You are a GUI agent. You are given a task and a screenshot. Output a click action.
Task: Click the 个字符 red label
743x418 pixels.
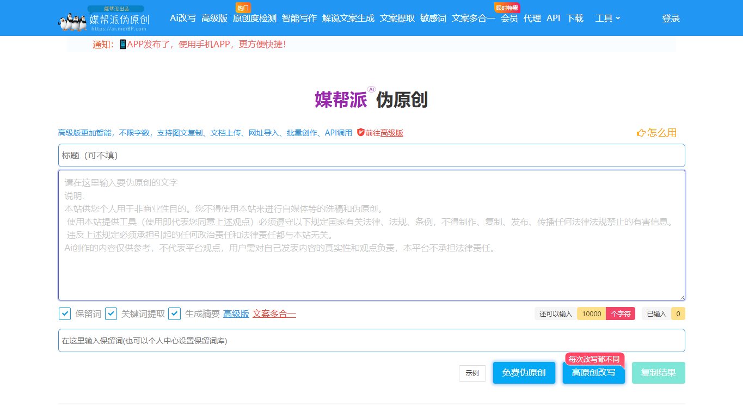pyautogui.click(x=621, y=313)
